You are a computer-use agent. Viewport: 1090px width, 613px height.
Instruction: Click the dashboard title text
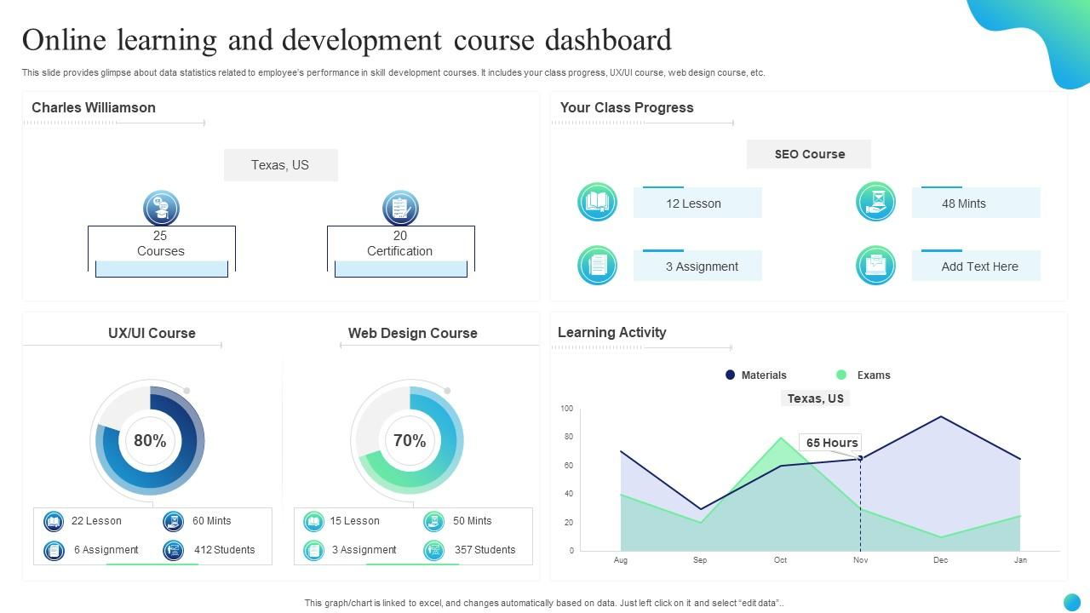pyautogui.click(x=347, y=40)
